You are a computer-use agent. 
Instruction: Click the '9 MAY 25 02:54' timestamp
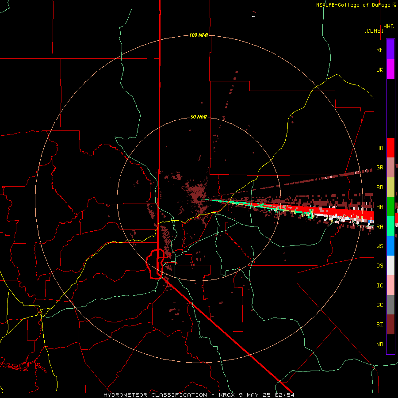click(267, 395)
